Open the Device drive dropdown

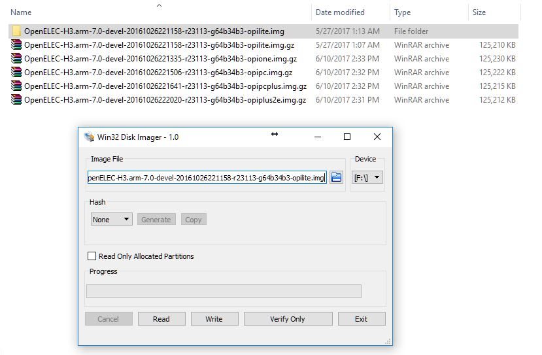coord(367,178)
